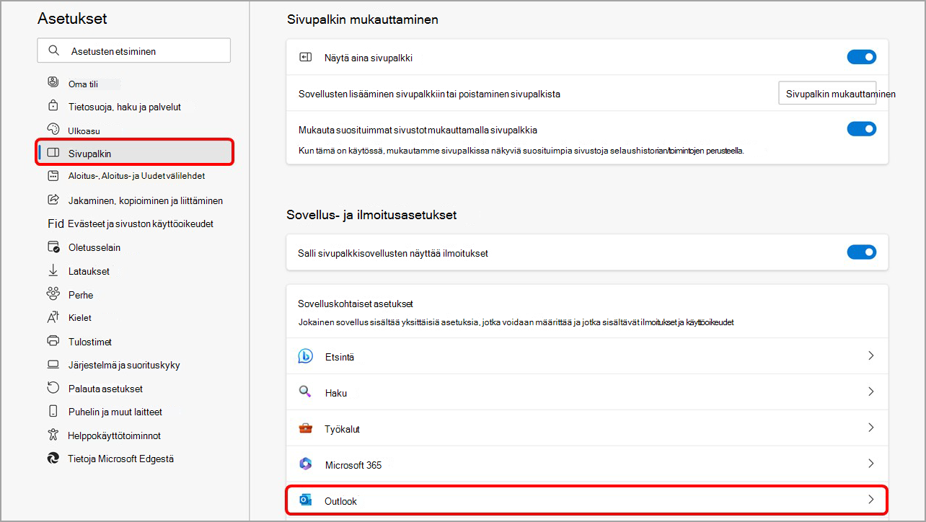Click the Jakaminen share icon

[x=53, y=200]
